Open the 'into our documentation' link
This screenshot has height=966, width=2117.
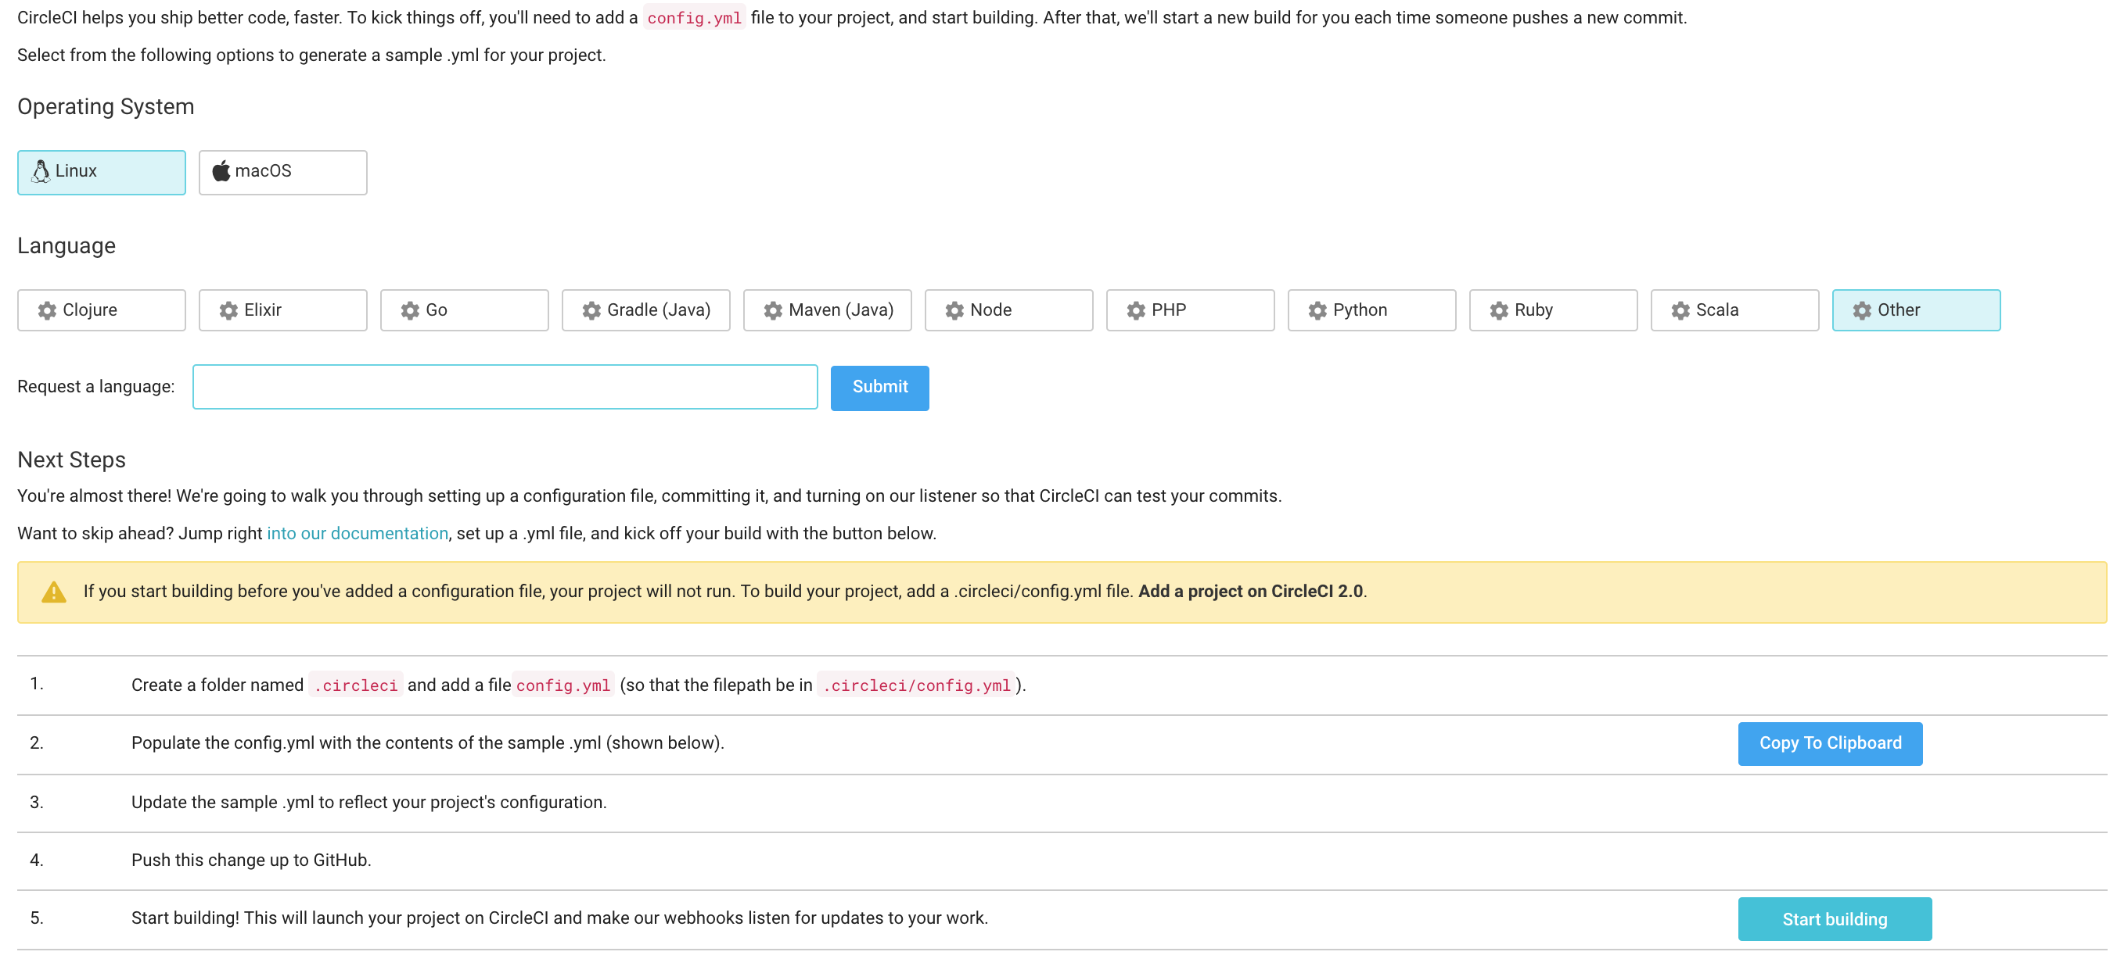[x=358, y=534]
